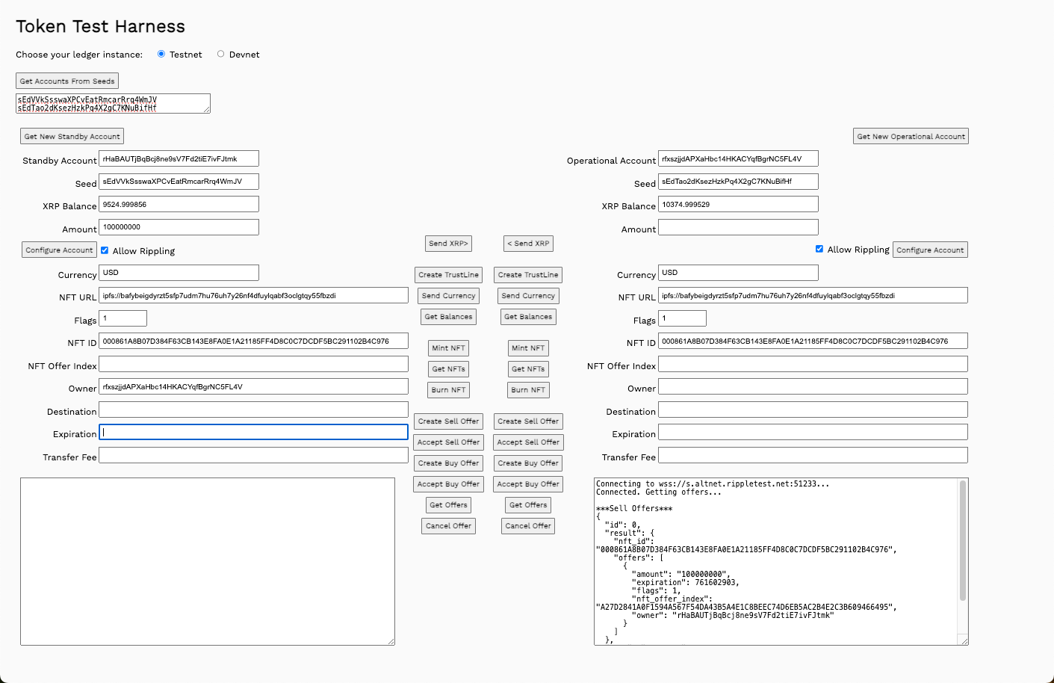
Task: Focus the Operational NFT Offer Index field
Action: click(812, 364)
